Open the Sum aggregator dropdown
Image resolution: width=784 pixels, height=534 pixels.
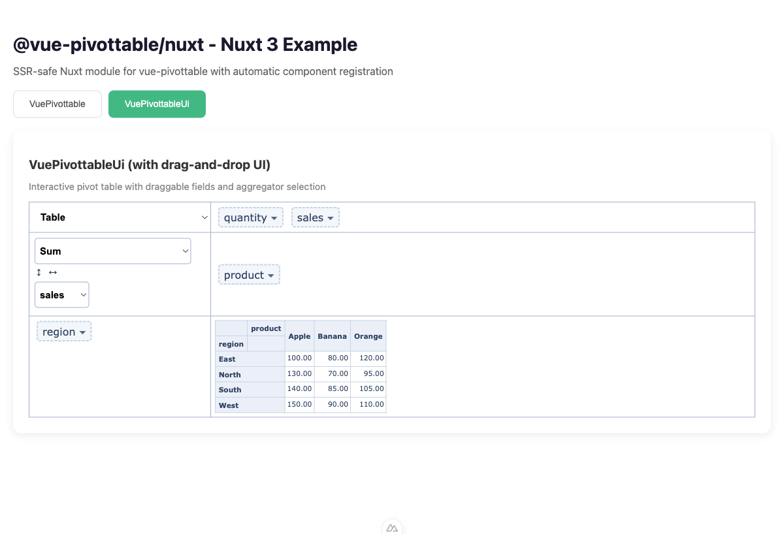[x=112, y=251]
